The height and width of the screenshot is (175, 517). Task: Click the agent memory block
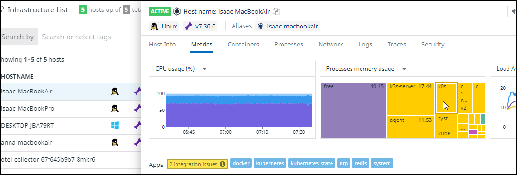410,127
